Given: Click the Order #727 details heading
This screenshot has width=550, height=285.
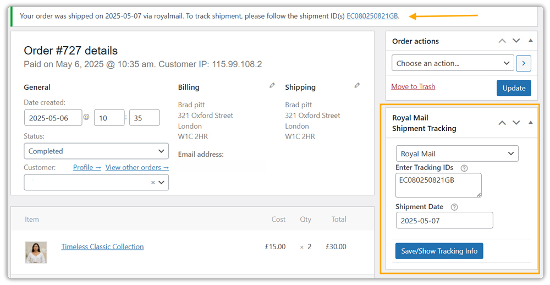Looking at the screenshot, I should (71, 51).
